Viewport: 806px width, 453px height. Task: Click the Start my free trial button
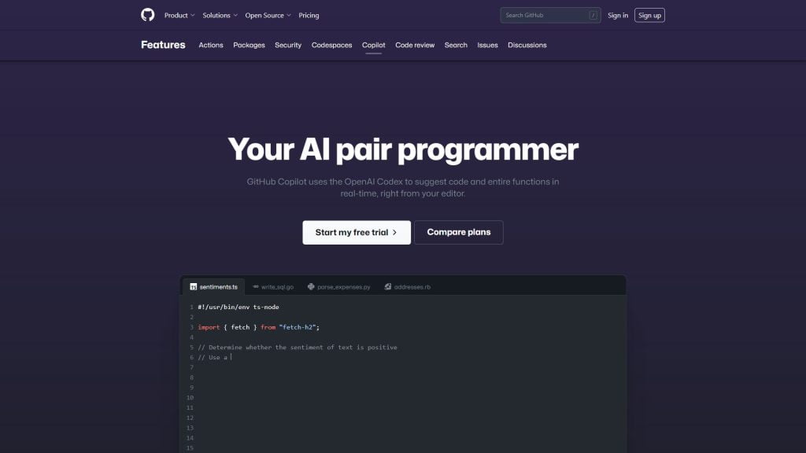357,232
